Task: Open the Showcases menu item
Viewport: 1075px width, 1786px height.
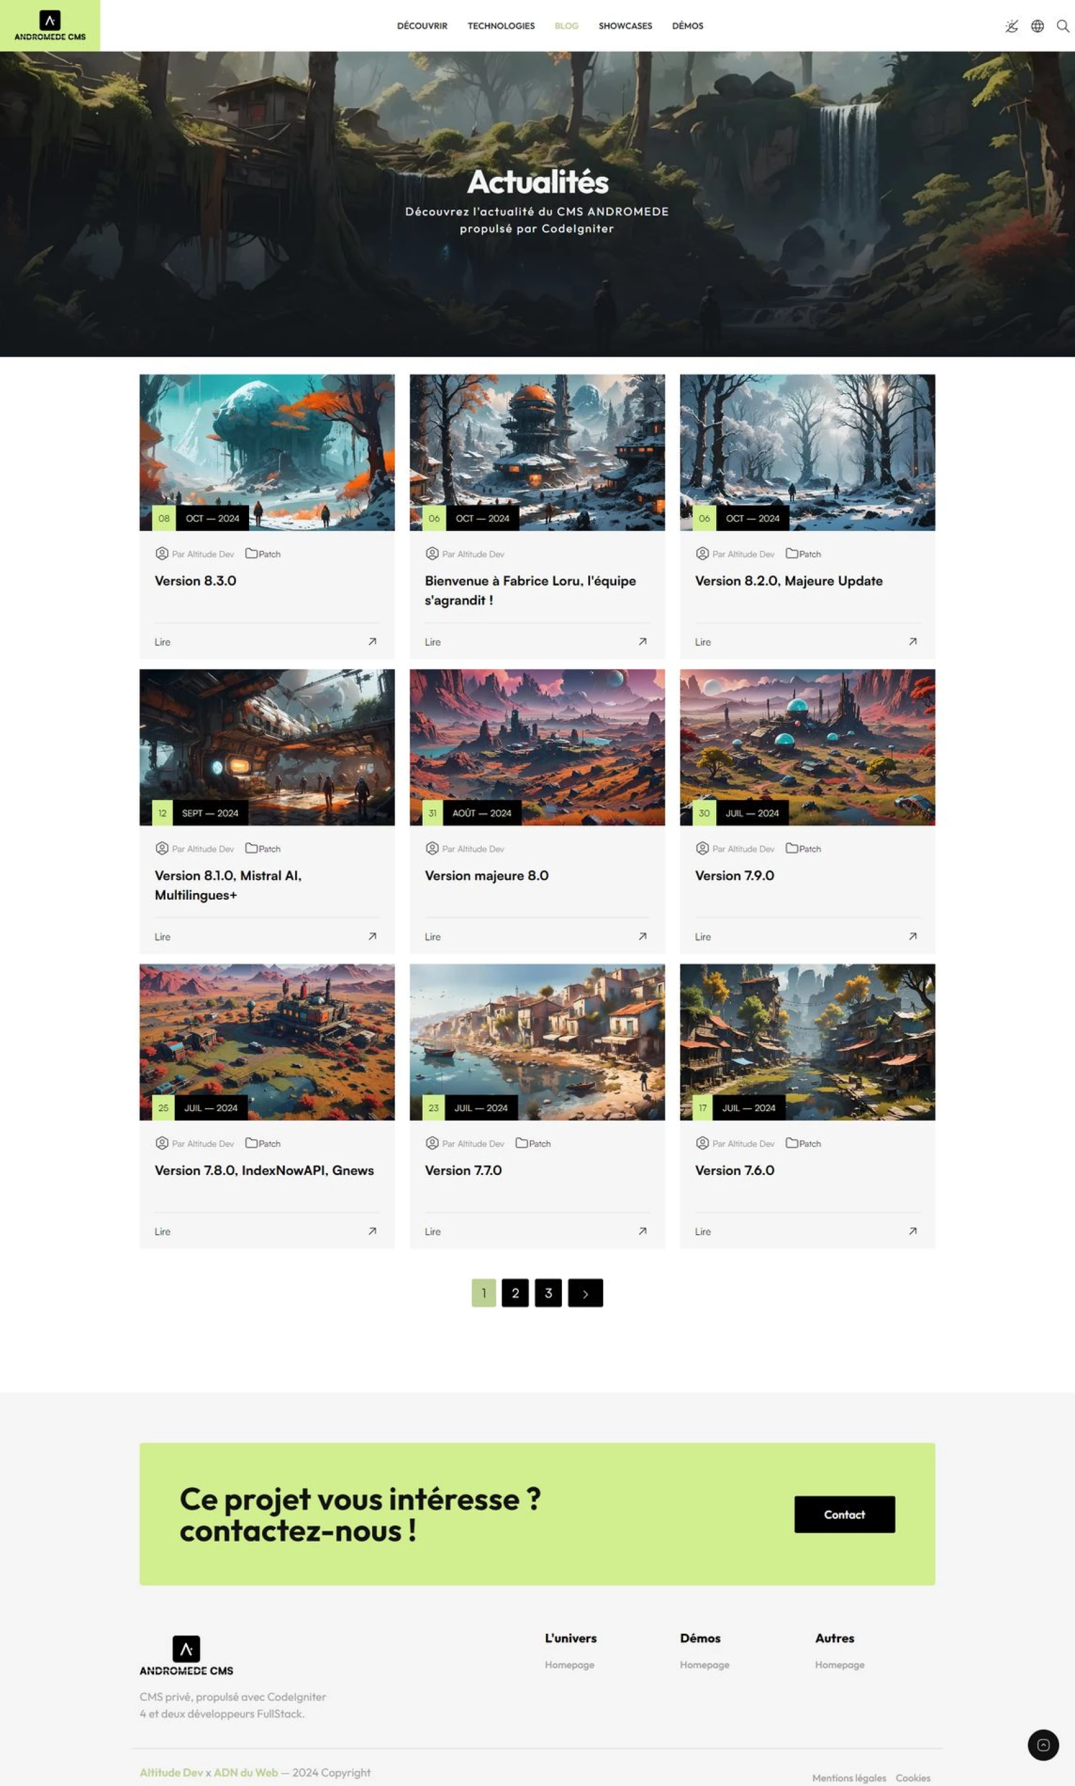Action: point(625,26)
